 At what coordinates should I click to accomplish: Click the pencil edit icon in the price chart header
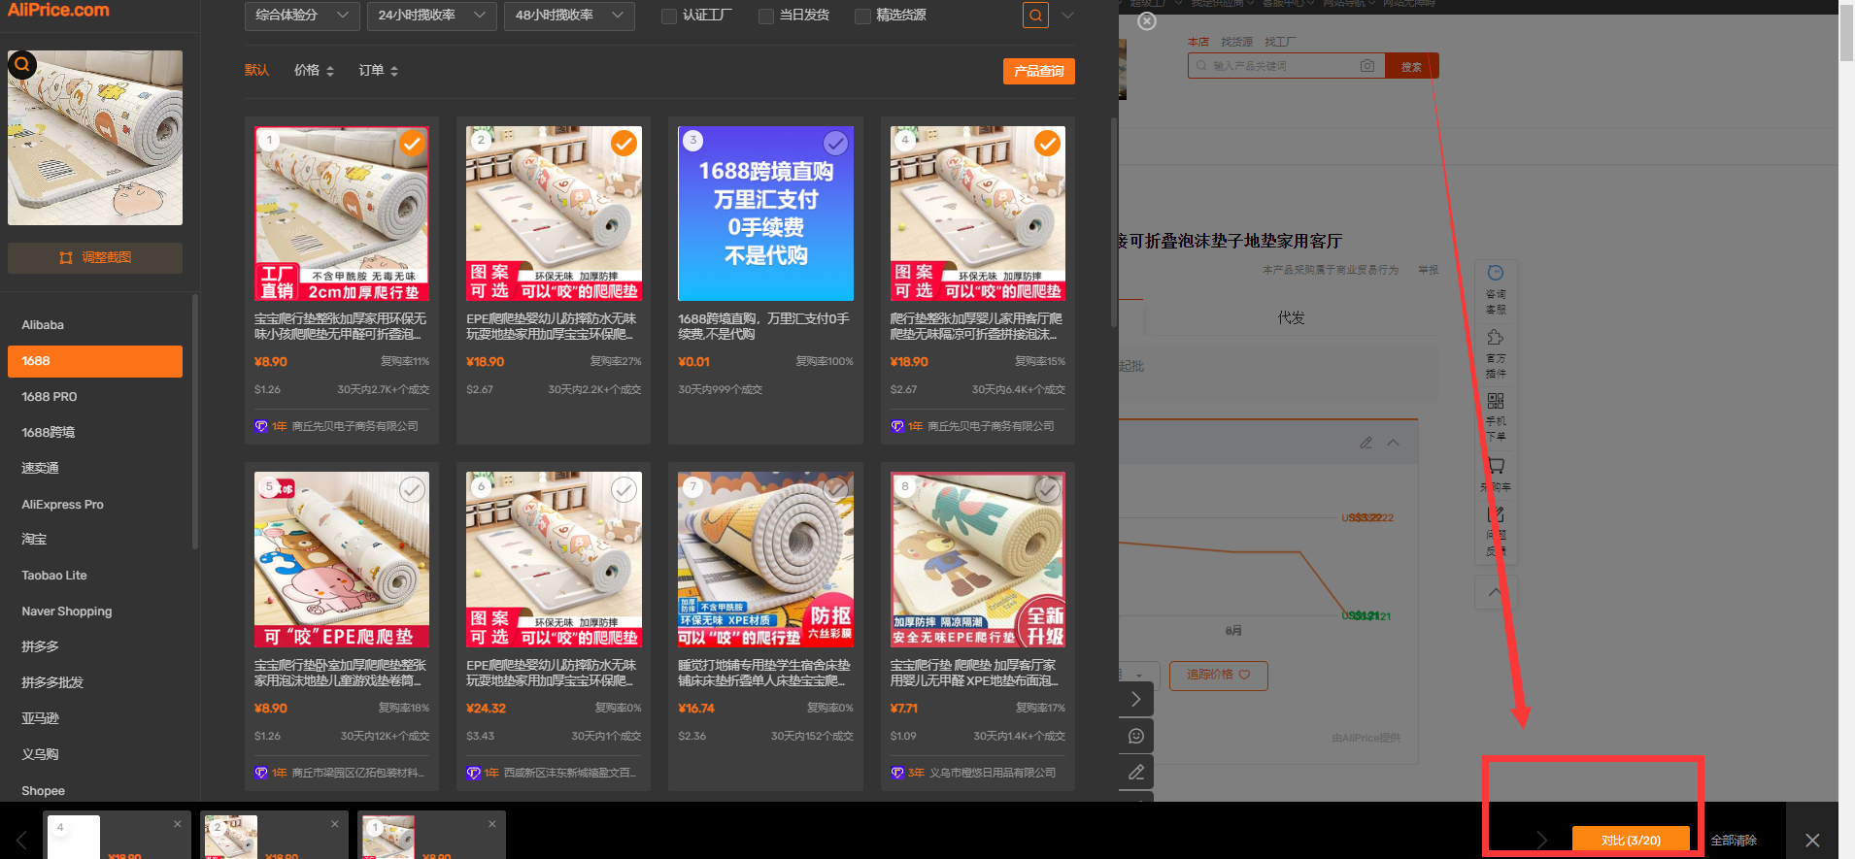[x=1366, y=443]
